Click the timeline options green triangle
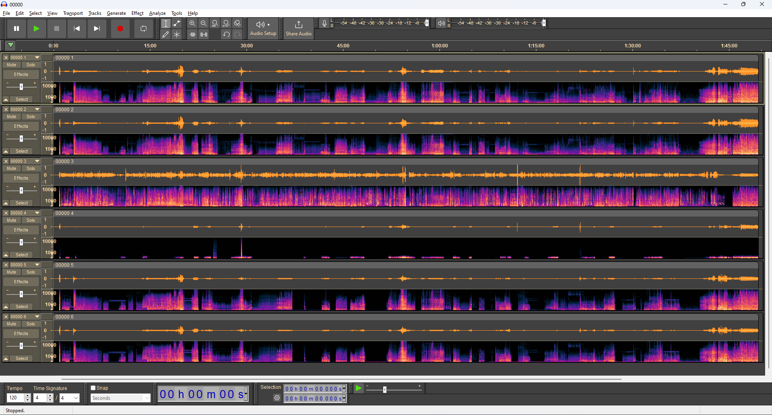The height and width of the screenshot is (415, 772). [11, 45]
